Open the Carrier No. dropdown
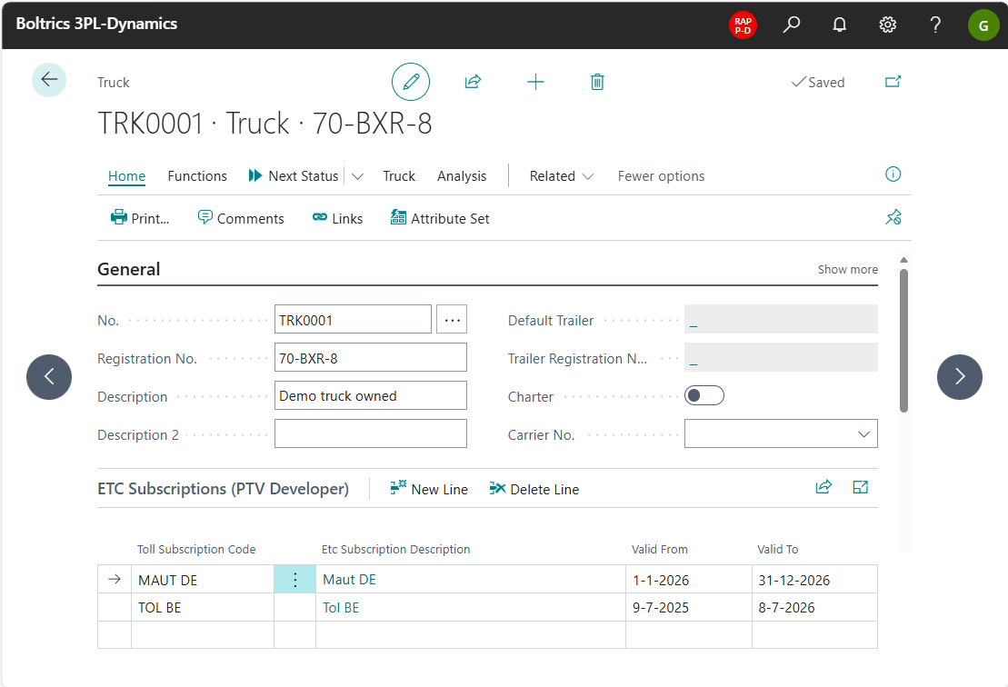 863,434
